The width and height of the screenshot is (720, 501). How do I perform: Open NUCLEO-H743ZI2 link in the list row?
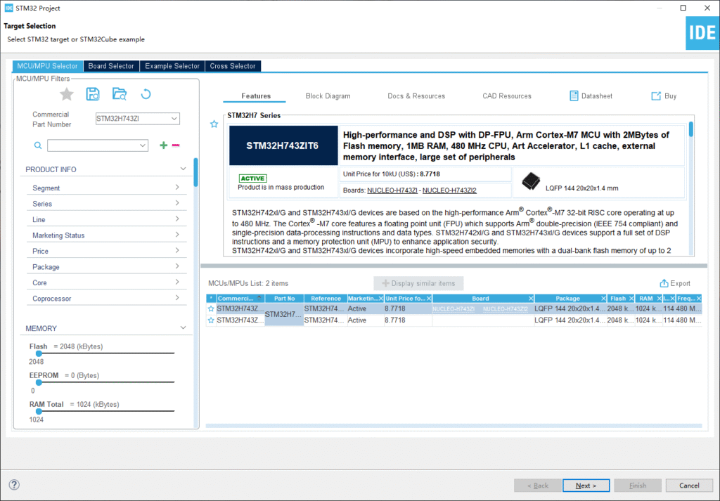pyautogui.click(x=505, y=309)
